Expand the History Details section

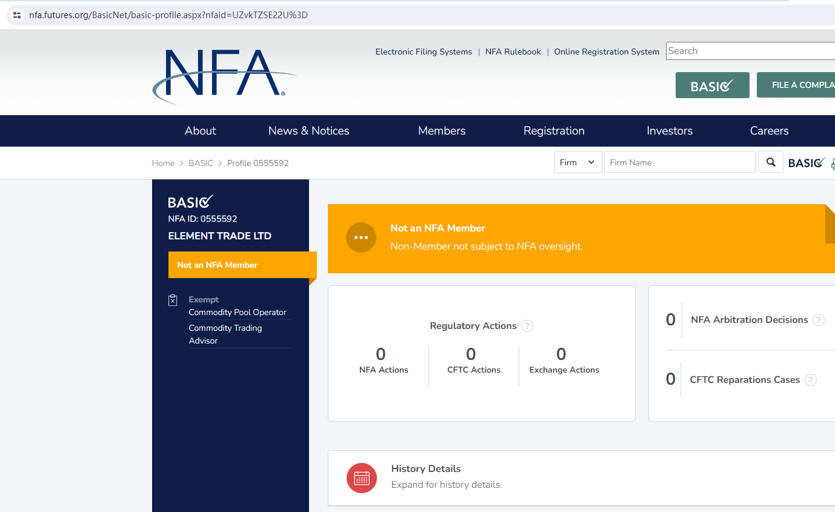(x=425, y=469)
